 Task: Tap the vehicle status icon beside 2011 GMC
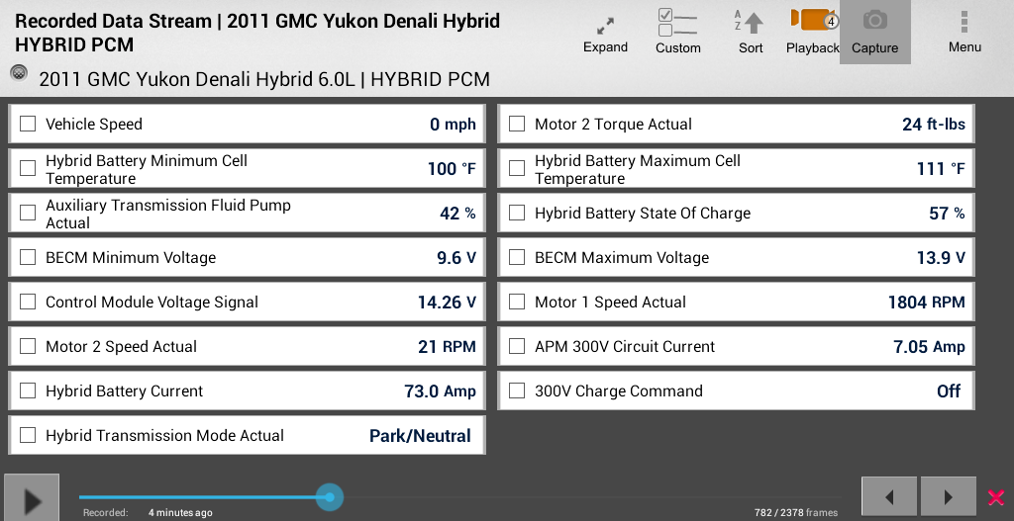pyautogui.click(x=20, y=73)
